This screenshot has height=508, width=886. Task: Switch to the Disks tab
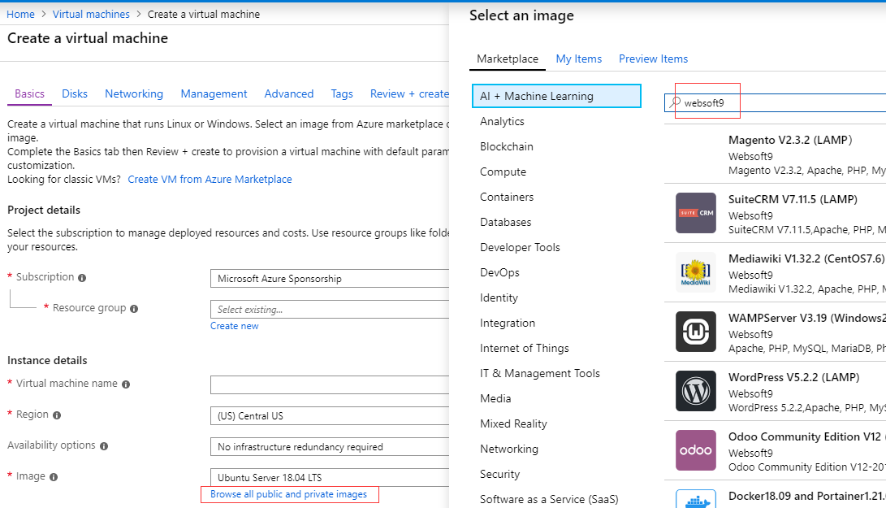point(75,93)
